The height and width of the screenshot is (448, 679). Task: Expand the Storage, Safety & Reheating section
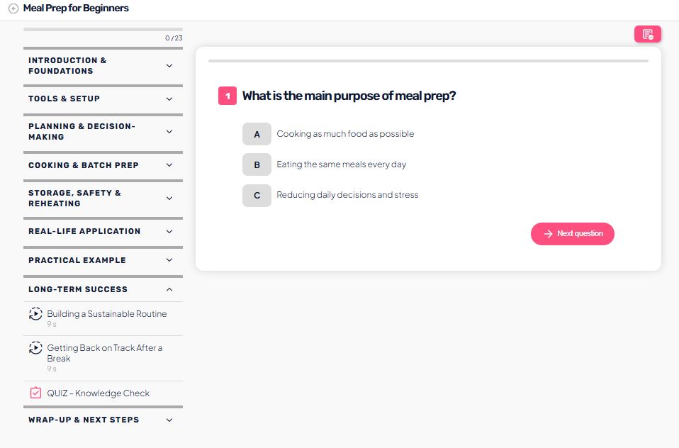pyautogui.click(x=169, y=198)
